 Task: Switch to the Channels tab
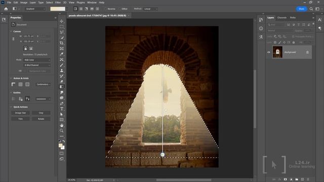(282, 18)
